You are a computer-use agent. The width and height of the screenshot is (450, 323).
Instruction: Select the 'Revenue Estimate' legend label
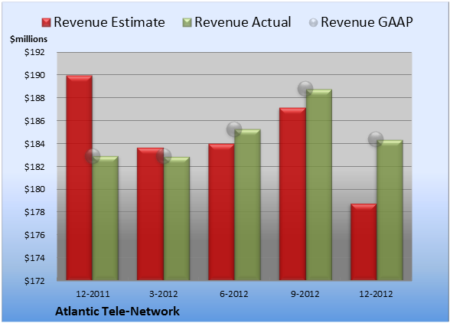(109, 22)
